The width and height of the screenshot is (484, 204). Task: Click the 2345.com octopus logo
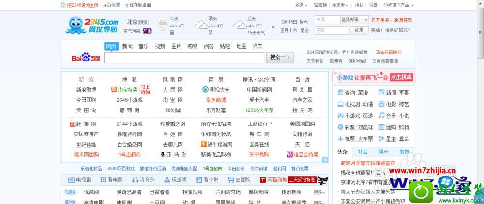point(92,25)
